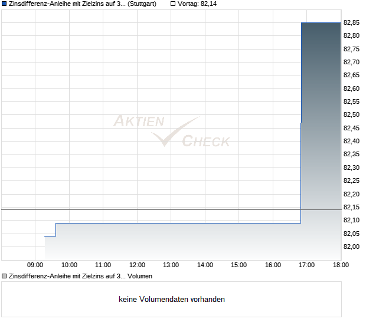Click the 82,15 price axis label

click(351, 207)
